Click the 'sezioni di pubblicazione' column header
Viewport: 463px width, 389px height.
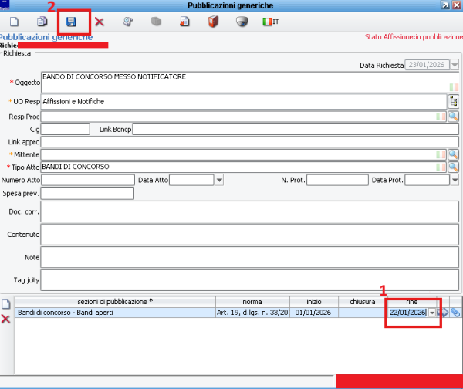pos(115,300)
